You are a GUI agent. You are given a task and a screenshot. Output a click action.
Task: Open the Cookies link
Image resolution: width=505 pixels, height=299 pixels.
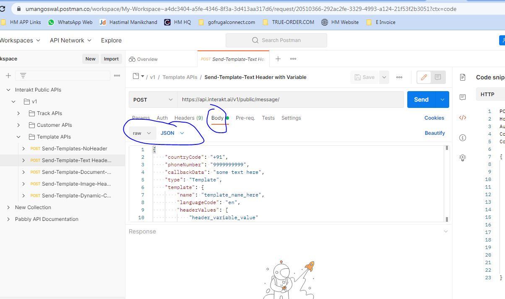tap(434, 118)
